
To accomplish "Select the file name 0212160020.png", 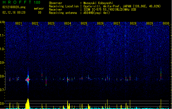I will (x=14, y=7).
